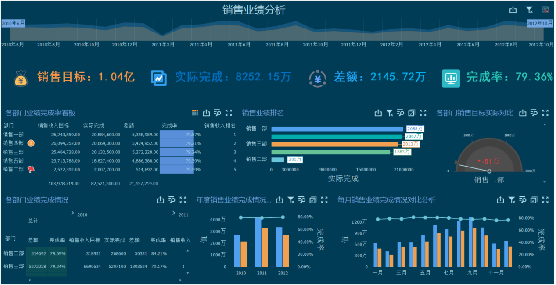Image resolution: width=556 pixels, height=285 pixels.
Task: Open list-search icon in 每月销售业绩完成情况对比分析 panel
Action: (x=523, y=200)
